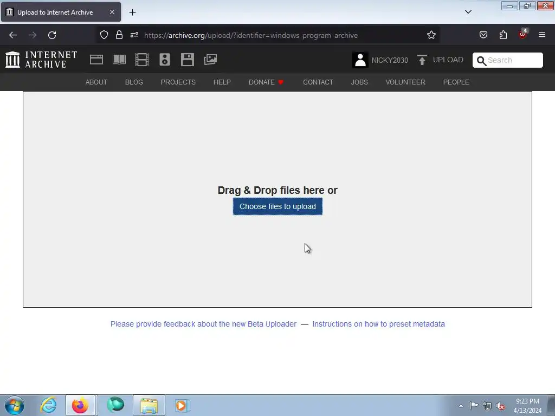Open Windows Media Player taskbar icon

[182, 405]
